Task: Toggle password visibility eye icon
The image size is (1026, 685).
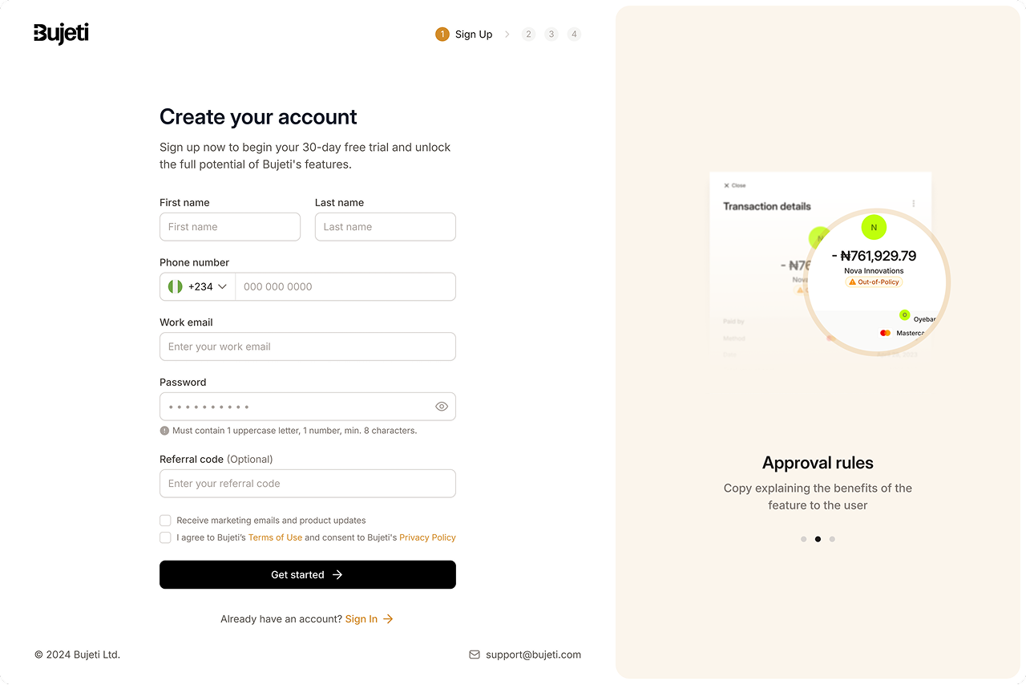Action: (x=442, y=407)
